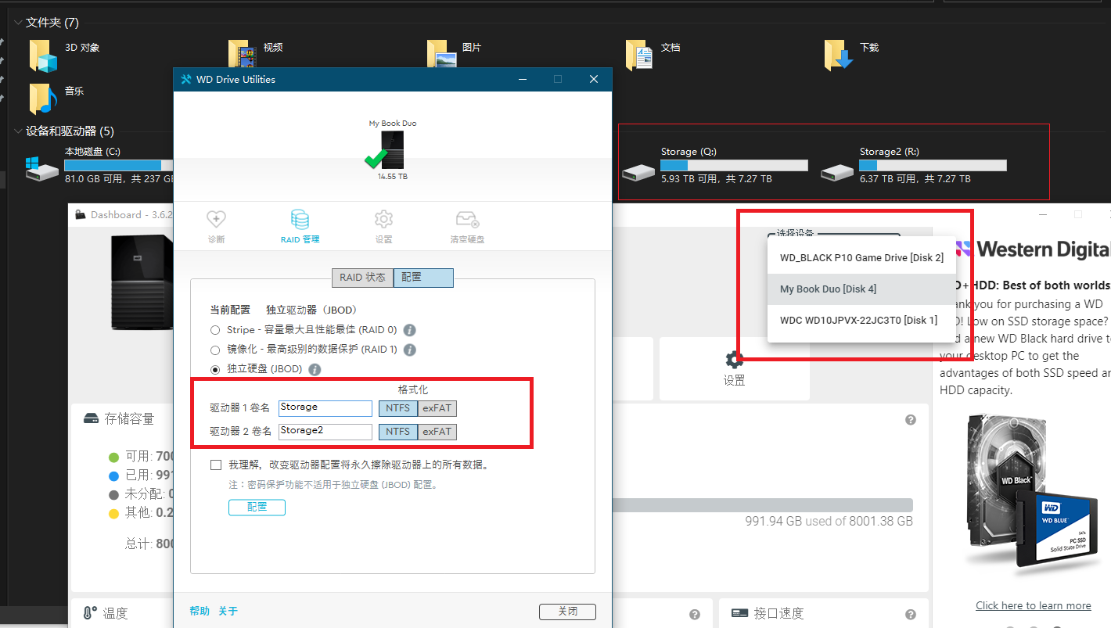This screenshot has height=628, width=1111.
Task: Show info for 独立硬盘 (JBOD) option
Action: click(315, 369)
